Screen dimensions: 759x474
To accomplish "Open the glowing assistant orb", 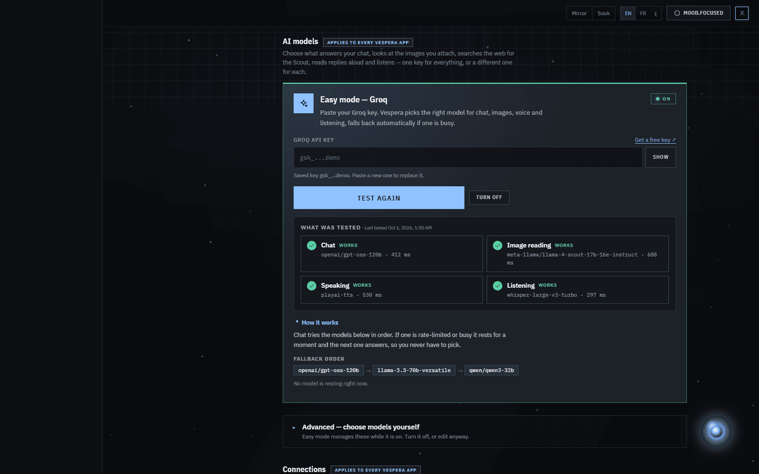I will pos(716,431).
